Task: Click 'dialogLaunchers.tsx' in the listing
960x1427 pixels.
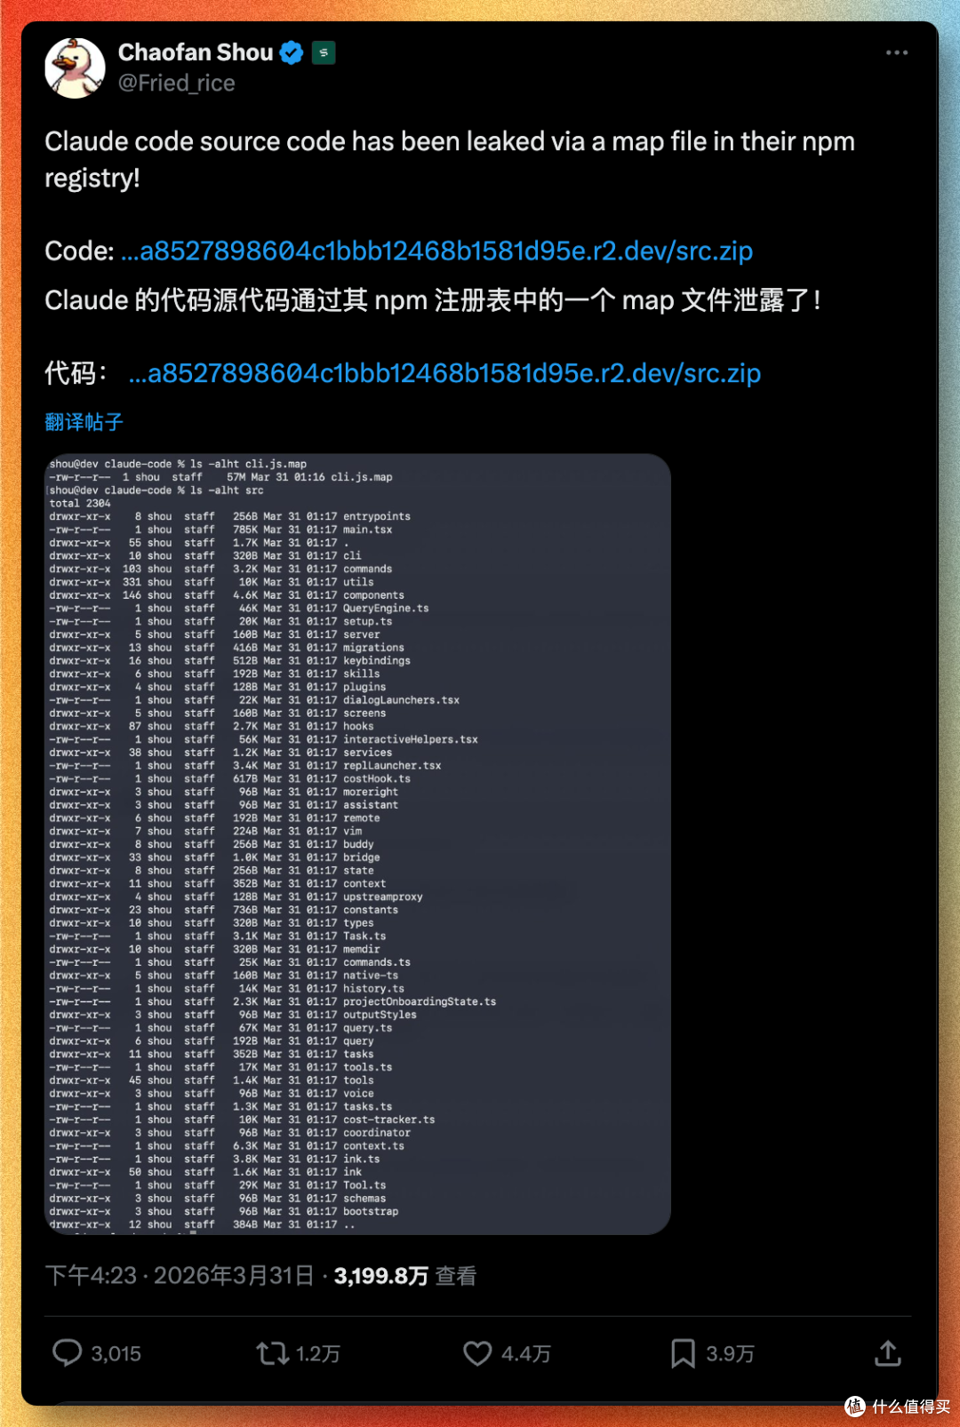Action: tap(401, 700)
